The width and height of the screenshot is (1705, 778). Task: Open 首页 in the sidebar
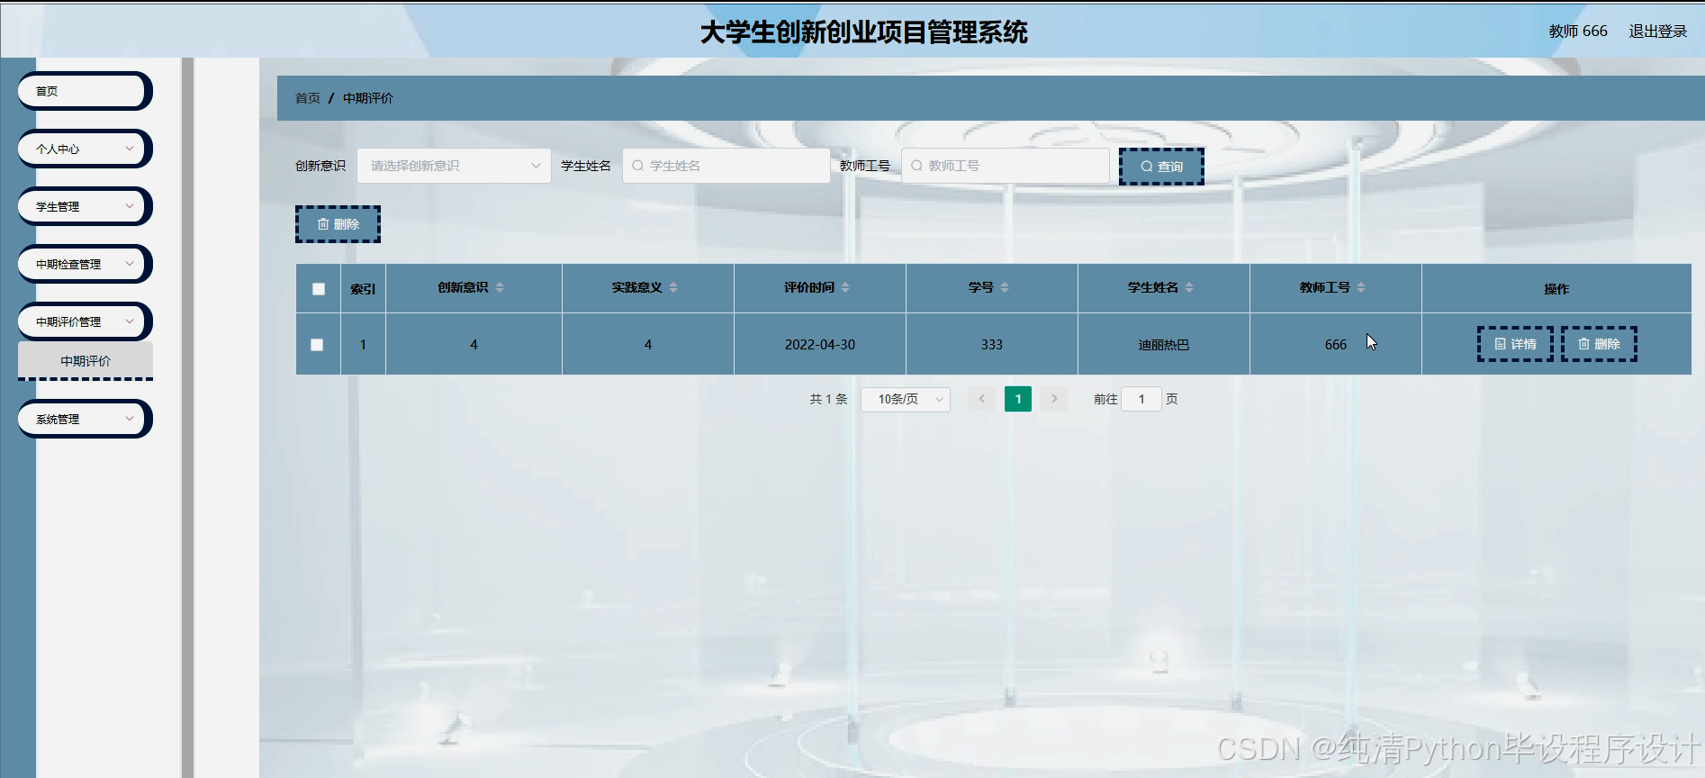[x=85, y=91]
